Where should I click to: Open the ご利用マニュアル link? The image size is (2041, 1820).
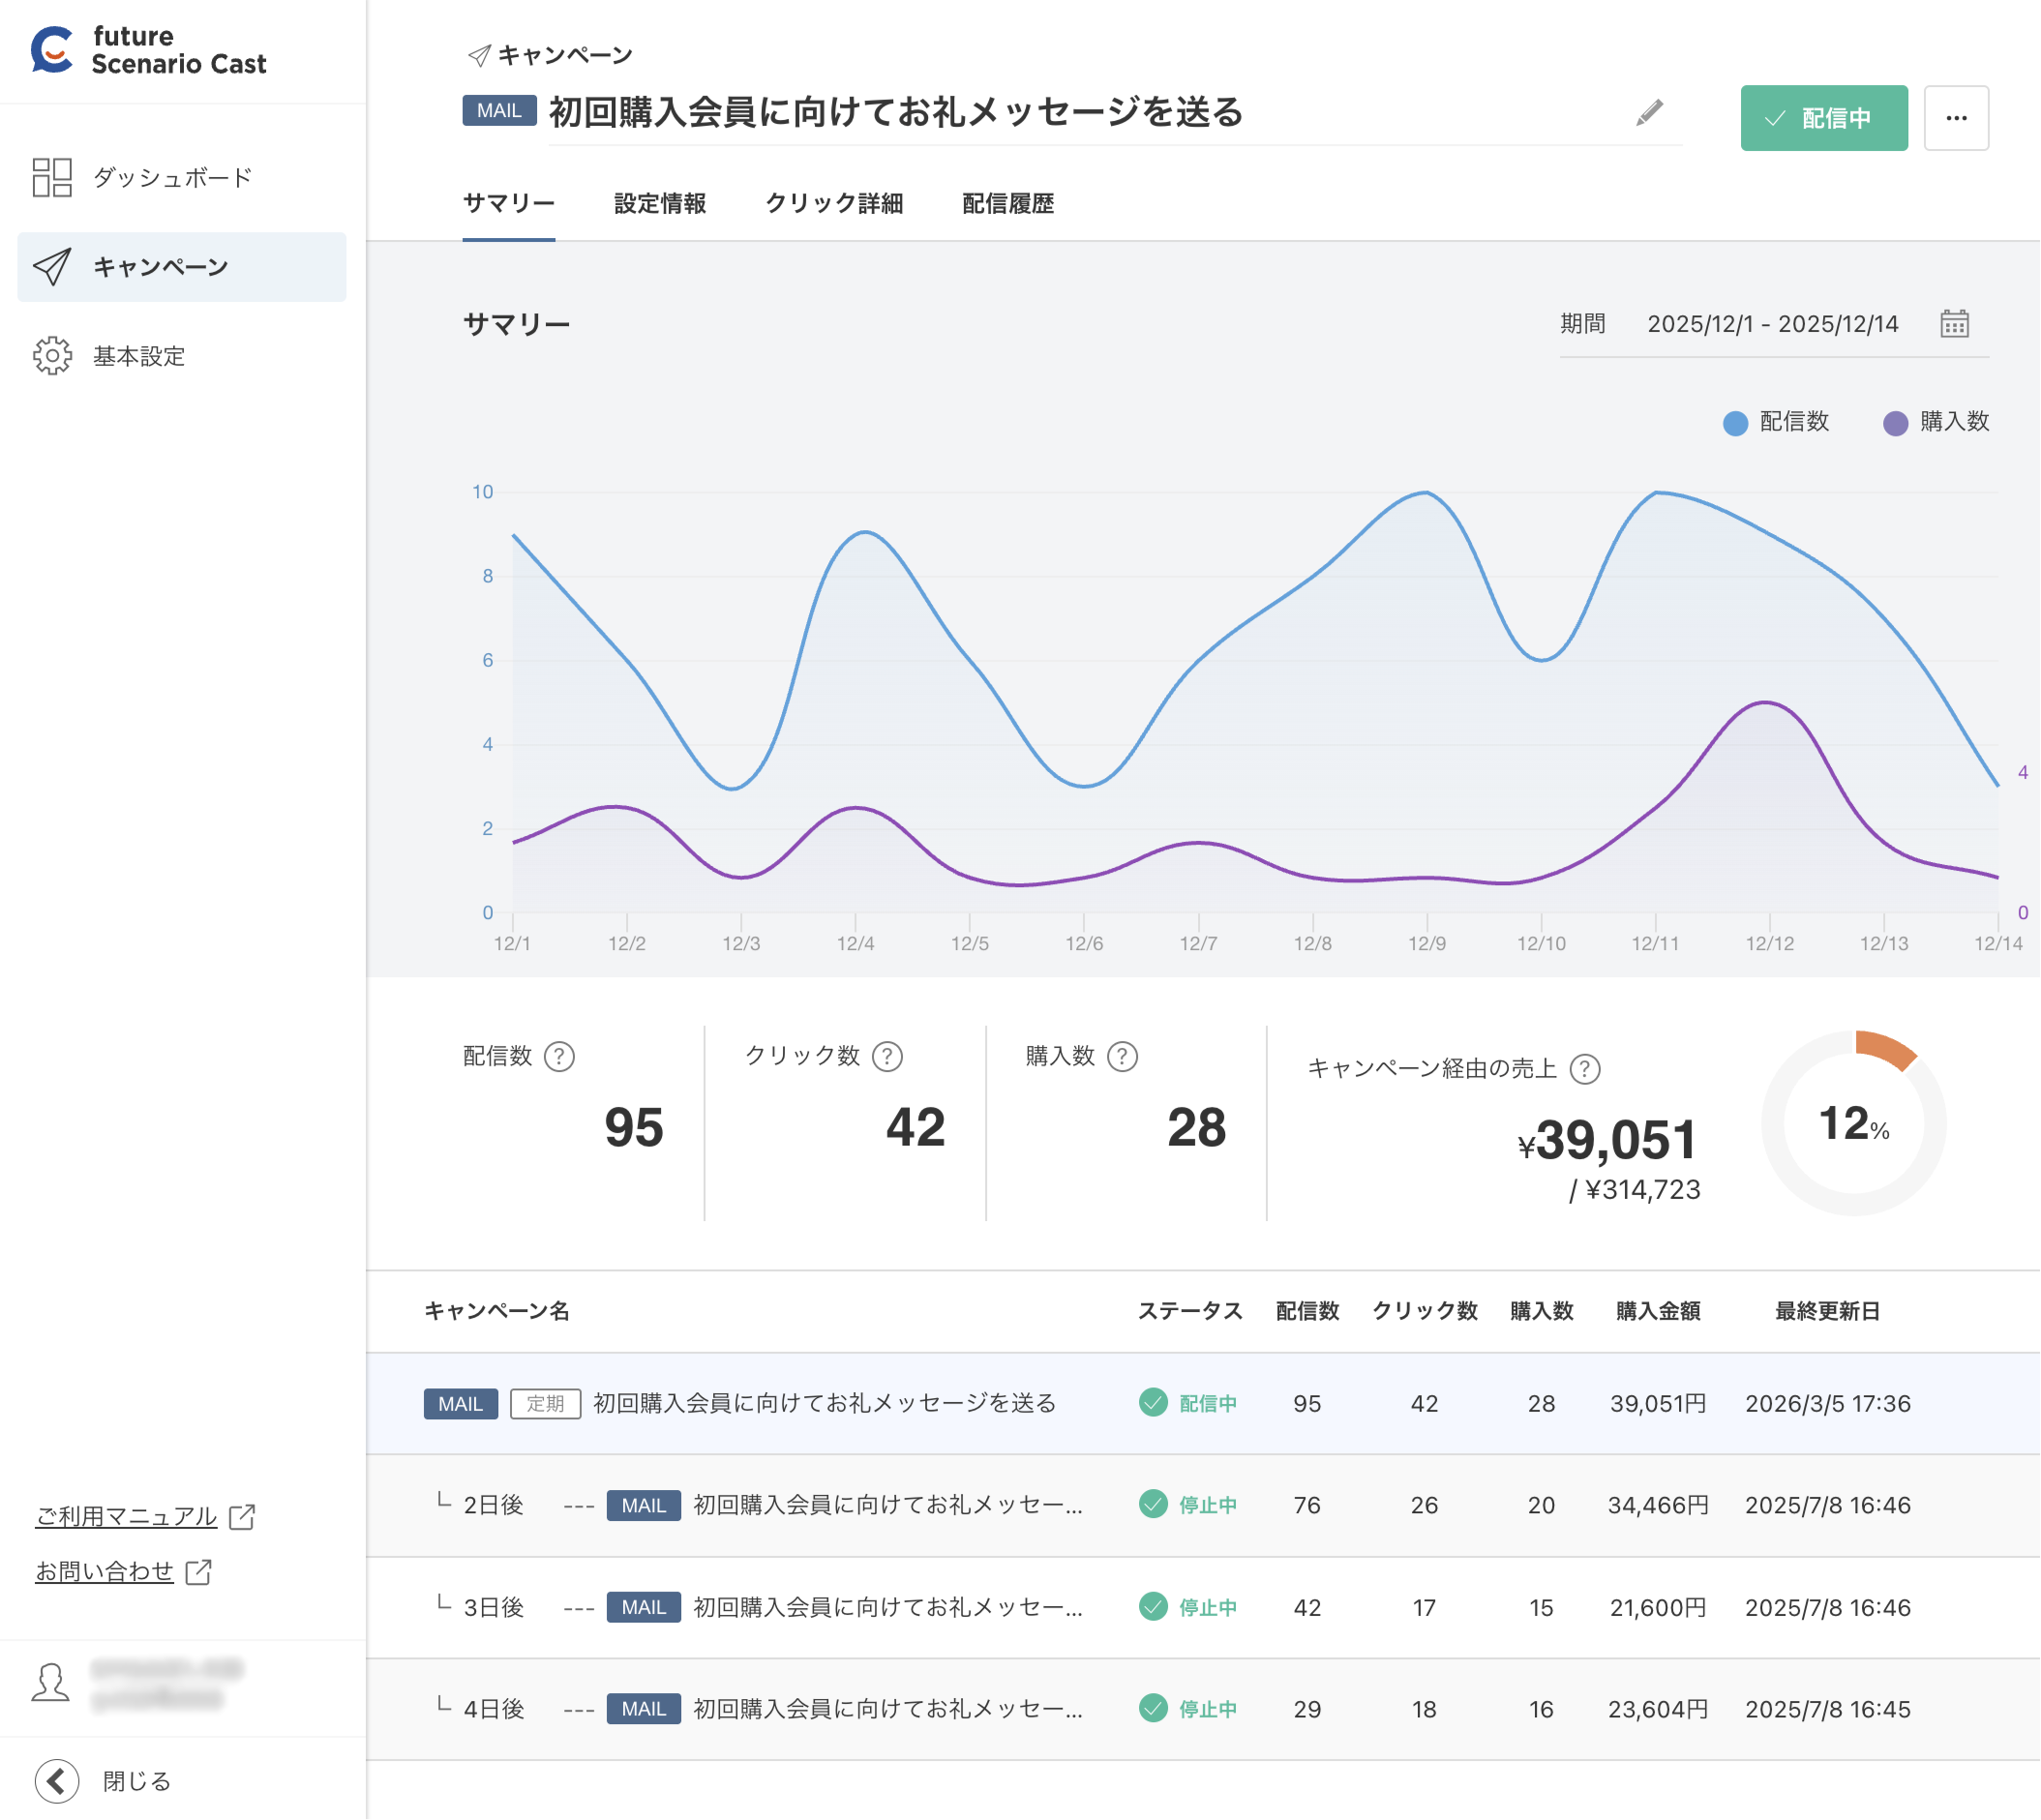click(126, 1516)
